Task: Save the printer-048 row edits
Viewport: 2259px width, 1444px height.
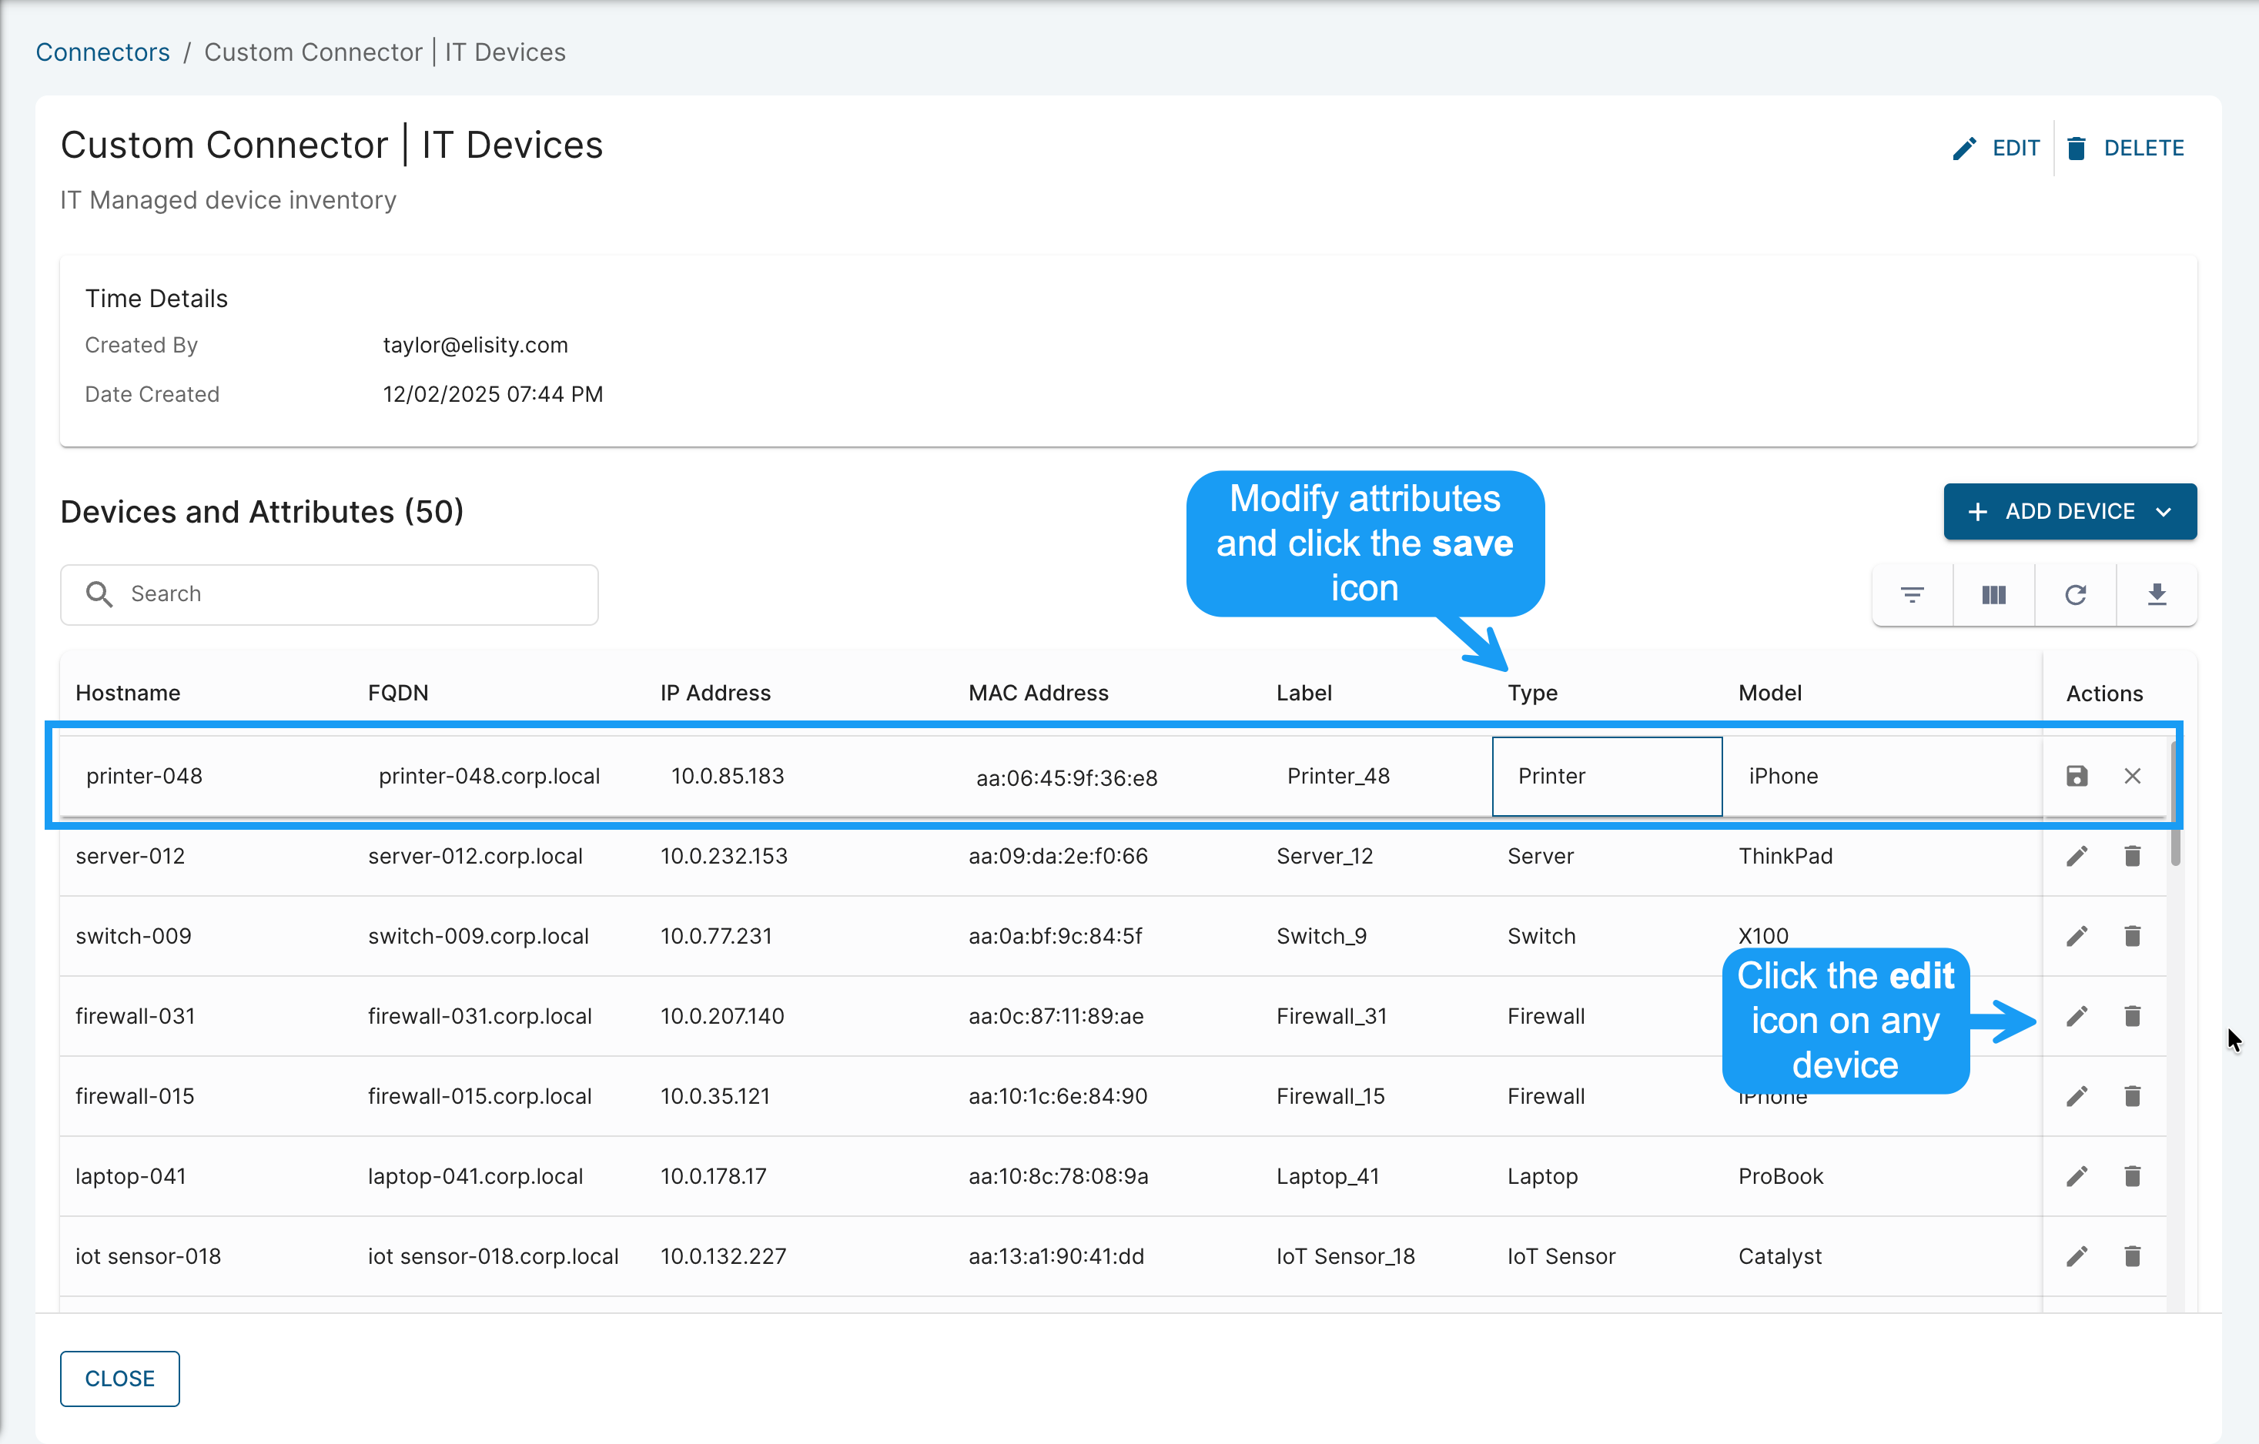Action: click(2076, 775)
